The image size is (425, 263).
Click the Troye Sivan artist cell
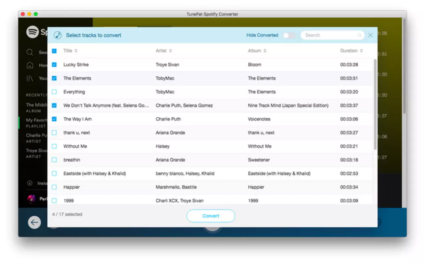point(167,65)
